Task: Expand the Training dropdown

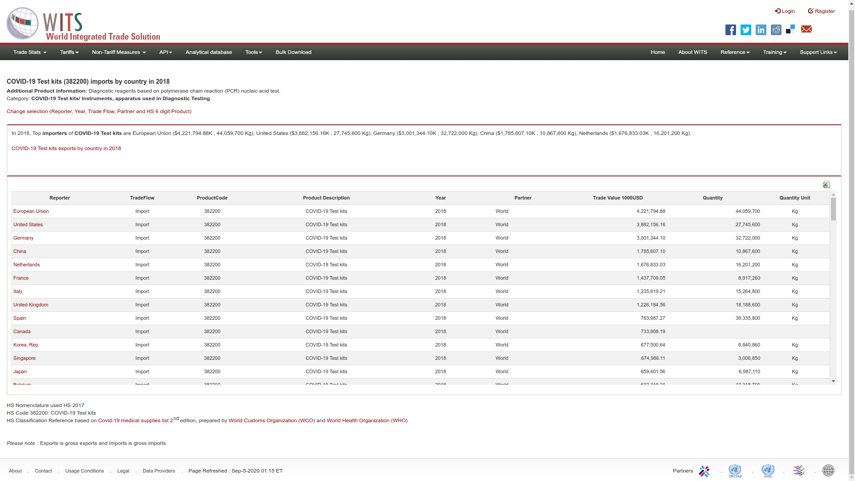Action: coord(774,52)
